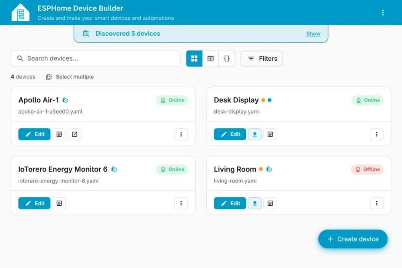
Task: View logs for Apollo Air-1
Action: coord(59,134)
